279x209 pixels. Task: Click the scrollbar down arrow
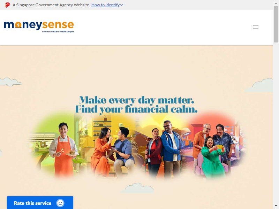click(276, 206)
